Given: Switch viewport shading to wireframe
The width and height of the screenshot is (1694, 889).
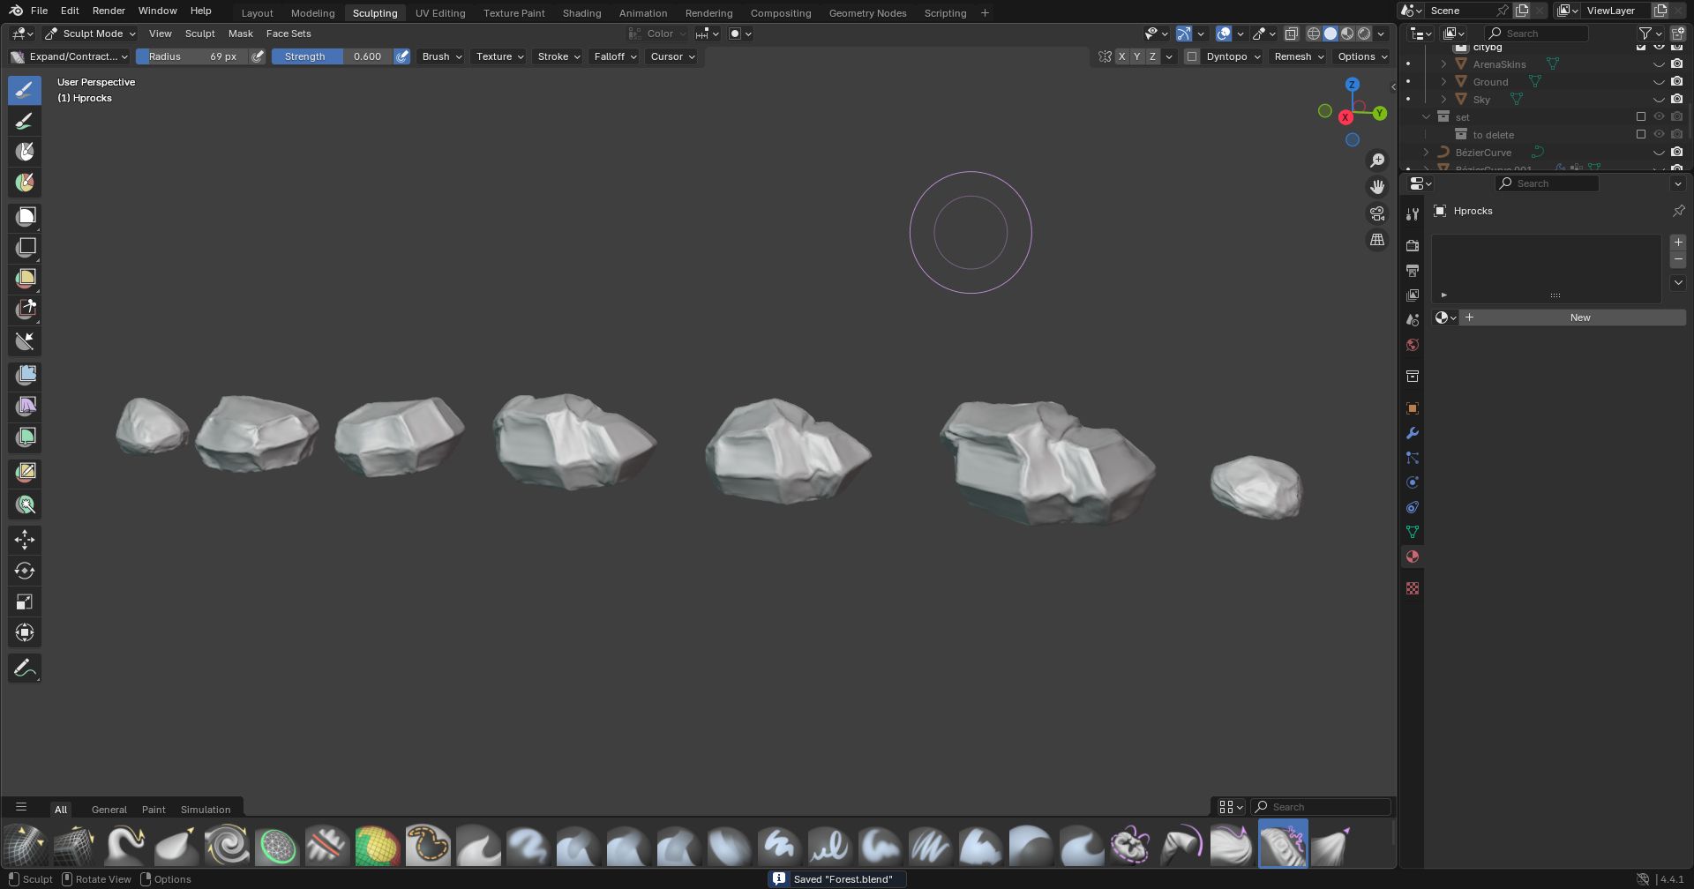Looking at the screenshot, I should click(1313, 34).
